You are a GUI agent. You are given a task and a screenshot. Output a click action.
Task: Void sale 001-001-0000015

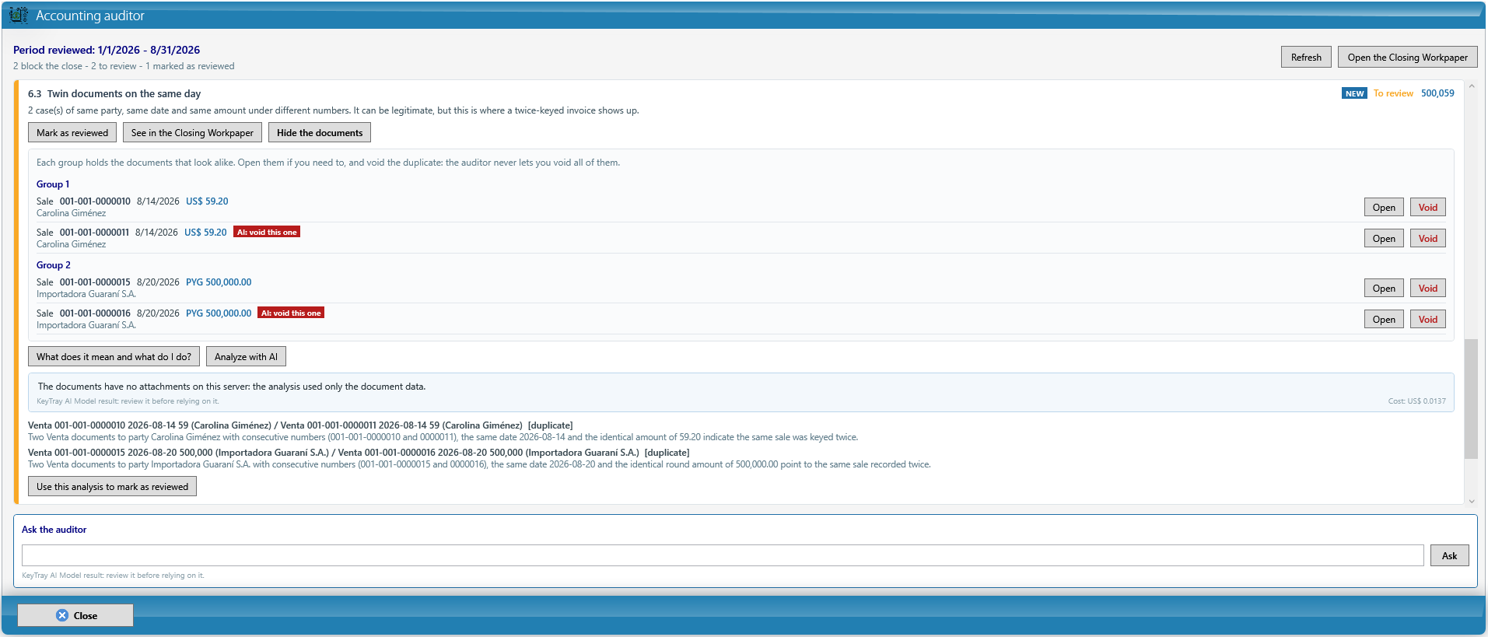point(1427,288)
